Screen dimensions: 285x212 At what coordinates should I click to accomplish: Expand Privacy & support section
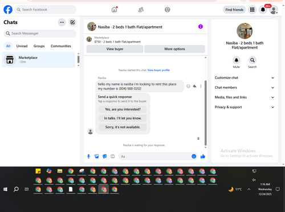point(245,107)
